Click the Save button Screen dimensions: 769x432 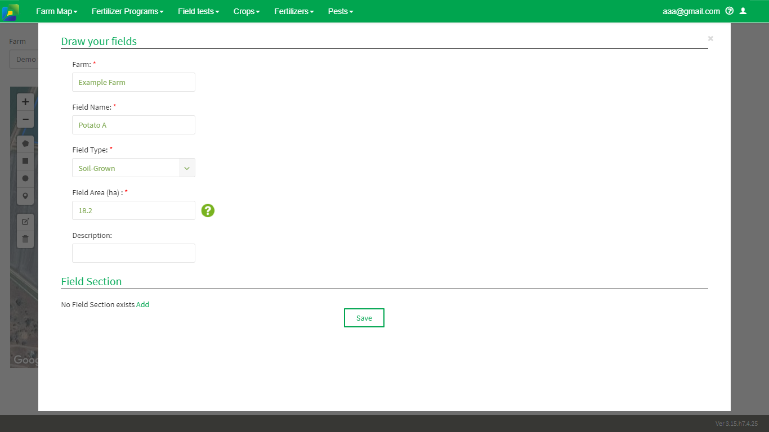[364, 318]
